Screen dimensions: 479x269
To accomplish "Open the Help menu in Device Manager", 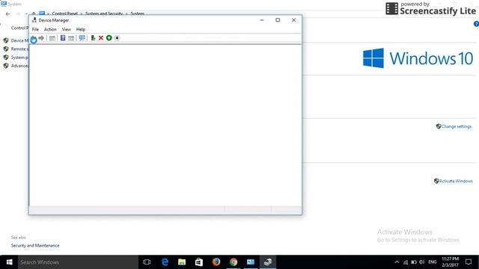I will point(81,29).
